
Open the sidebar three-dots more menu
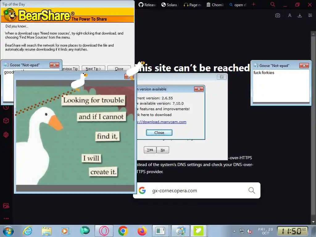click(x=6, y=218)
